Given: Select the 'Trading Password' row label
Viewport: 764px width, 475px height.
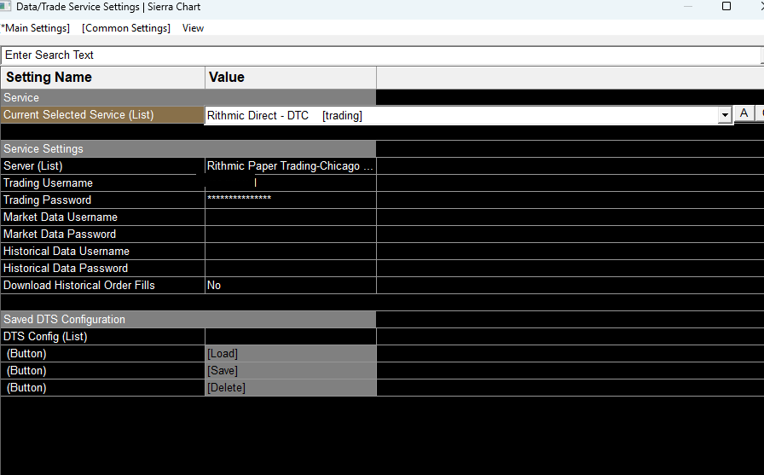Looking at the screenshot, I should (x=47, y=200).
